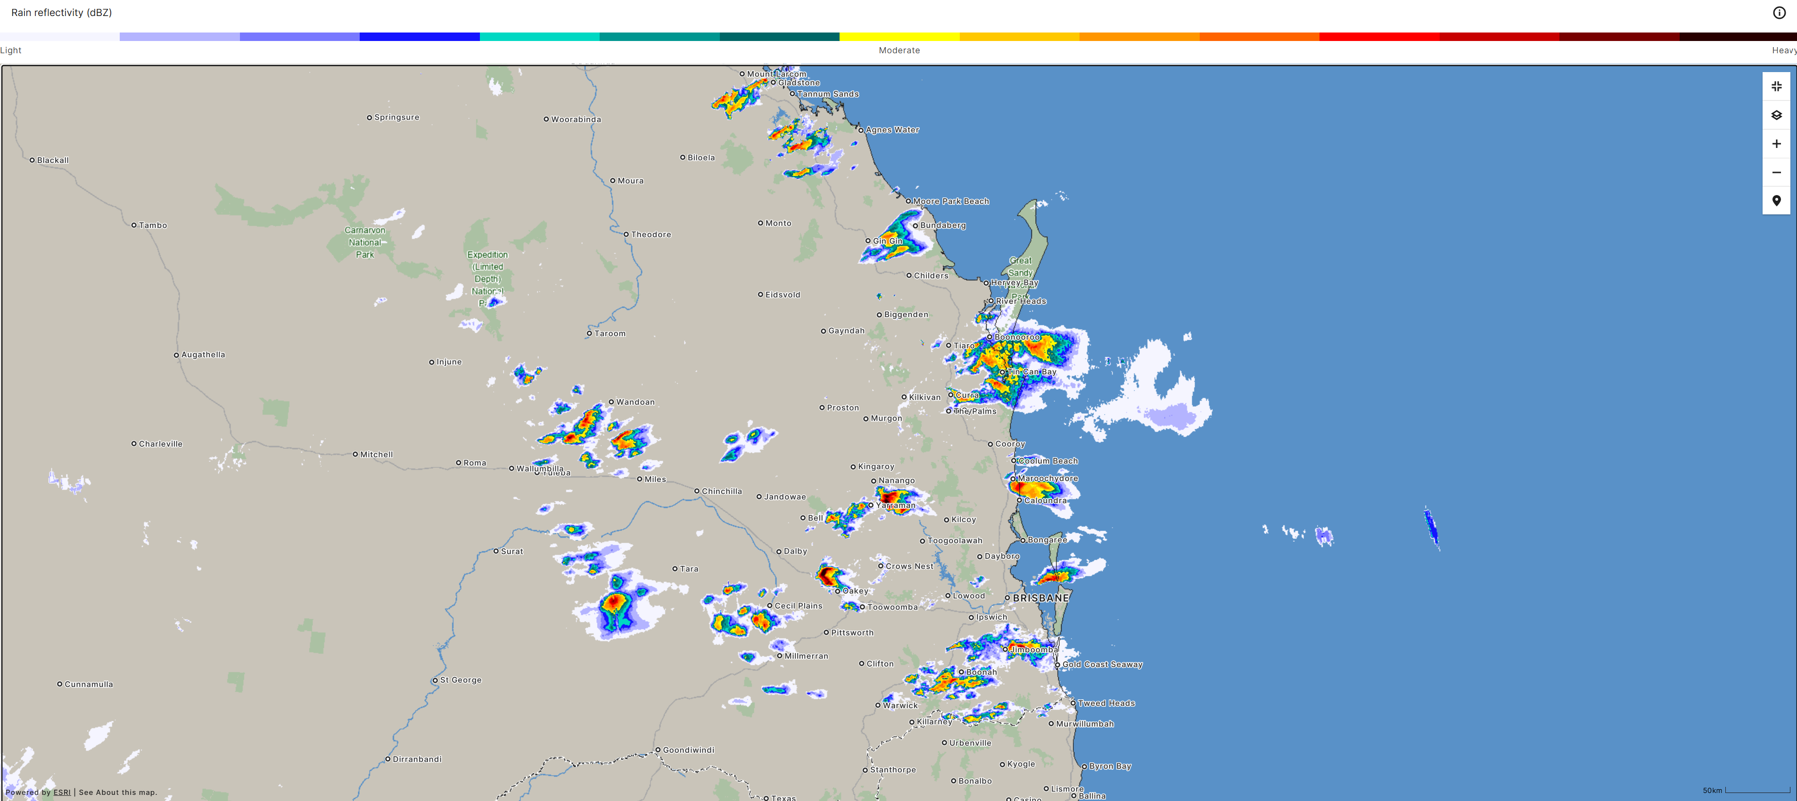Click the location pin icon
Screen dimensions: 1797x801
(1776, 201)
